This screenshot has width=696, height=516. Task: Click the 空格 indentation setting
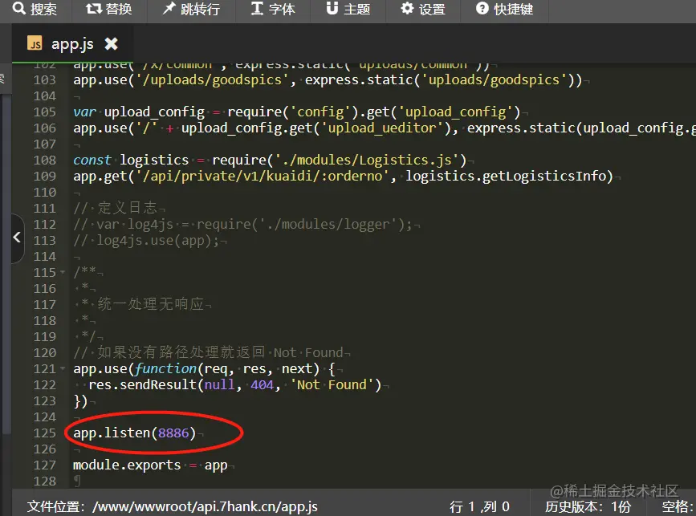coord(678,506)
